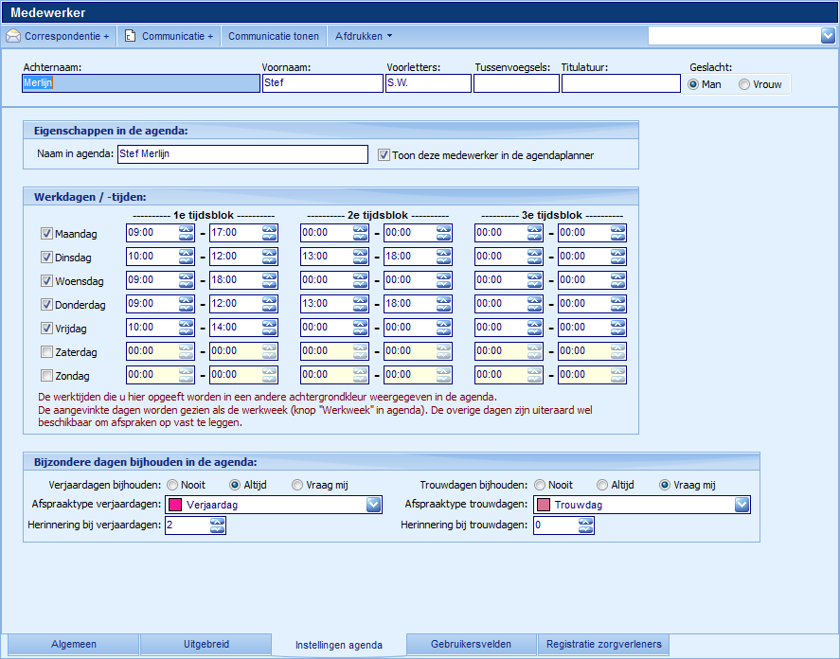Set Trouwdagen bijhouden to Altijd
Image resolution: width=840 pixels, height=659 pixels.
(602, 485)
